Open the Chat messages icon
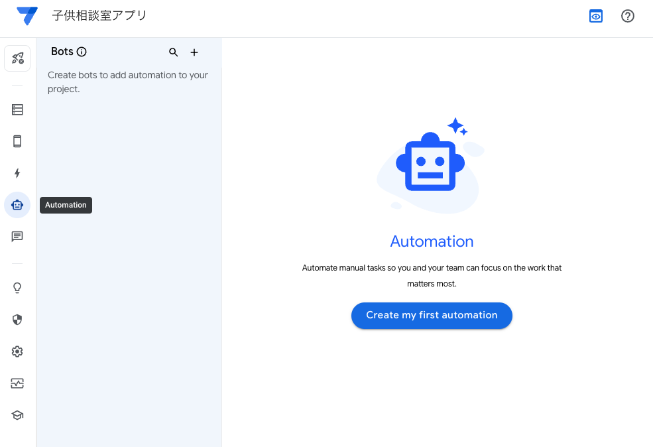Viewport: 653px width, 447px height. coord(17,237)
